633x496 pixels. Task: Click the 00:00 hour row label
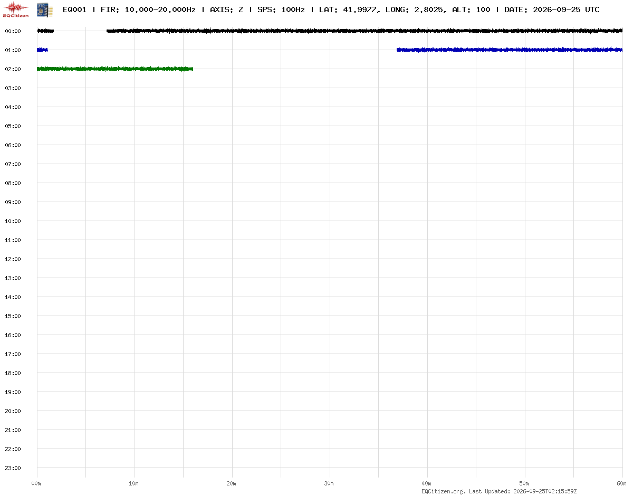[x=13, y=31]
